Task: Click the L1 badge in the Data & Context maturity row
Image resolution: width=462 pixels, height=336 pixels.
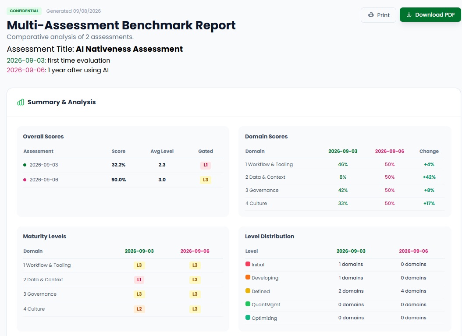Action: (139, 279)
